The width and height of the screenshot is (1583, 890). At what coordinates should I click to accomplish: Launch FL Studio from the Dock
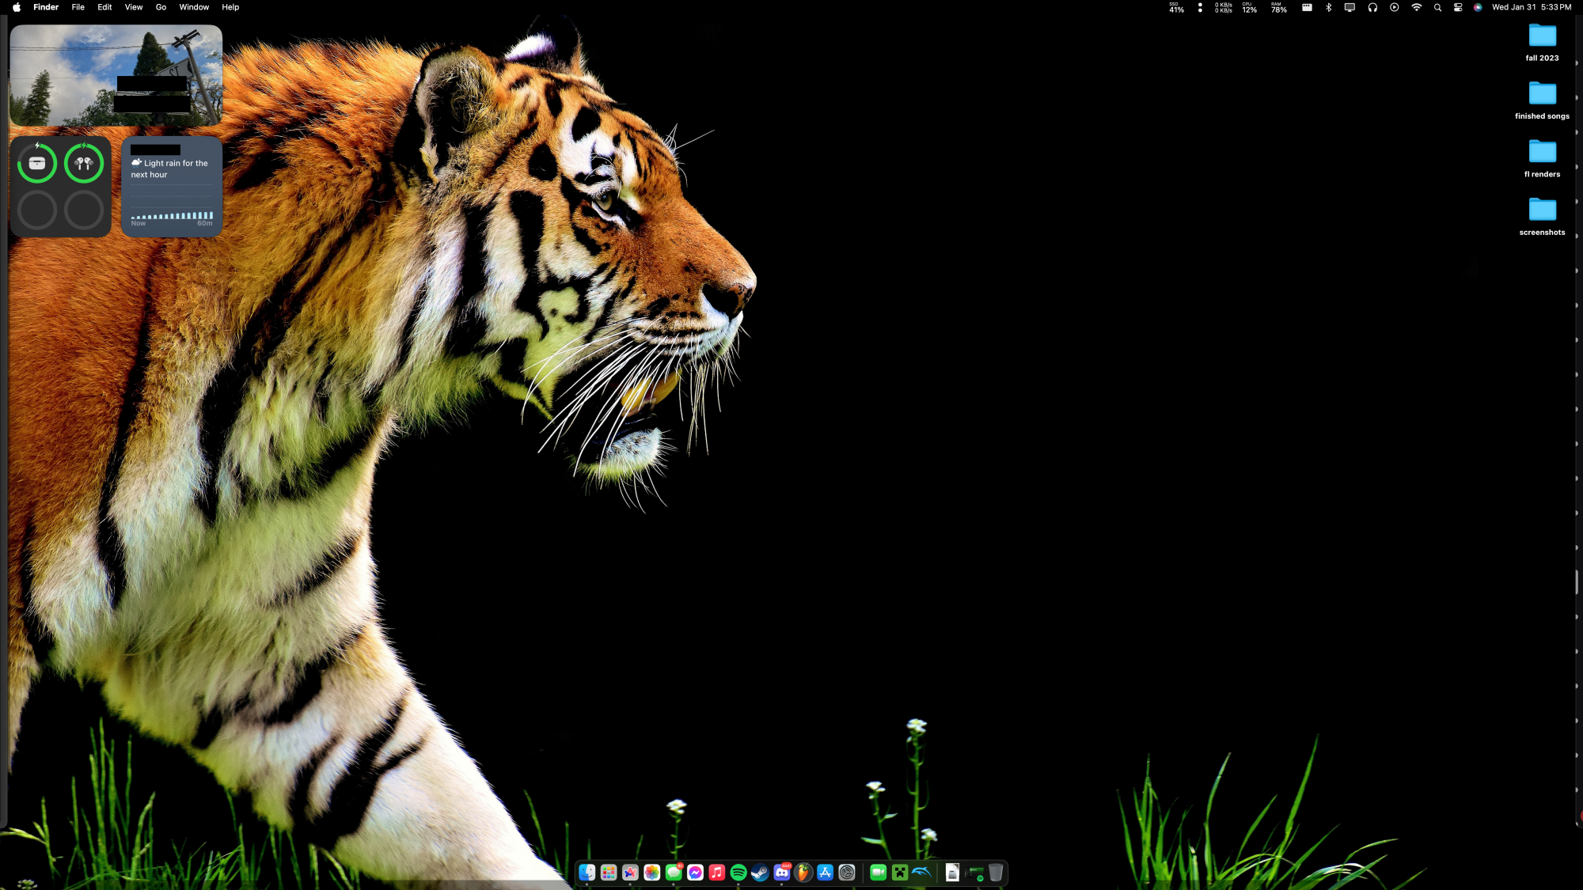coord(803,873)
